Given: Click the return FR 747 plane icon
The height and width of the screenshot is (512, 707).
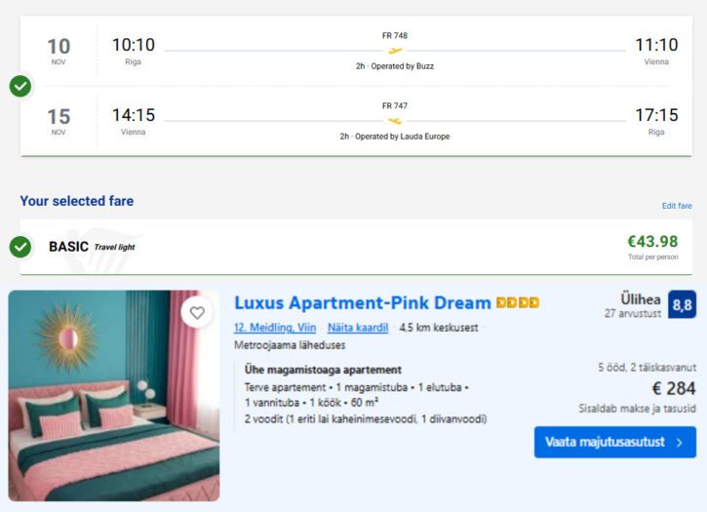Looking at the screenshot, I should 395,120.
